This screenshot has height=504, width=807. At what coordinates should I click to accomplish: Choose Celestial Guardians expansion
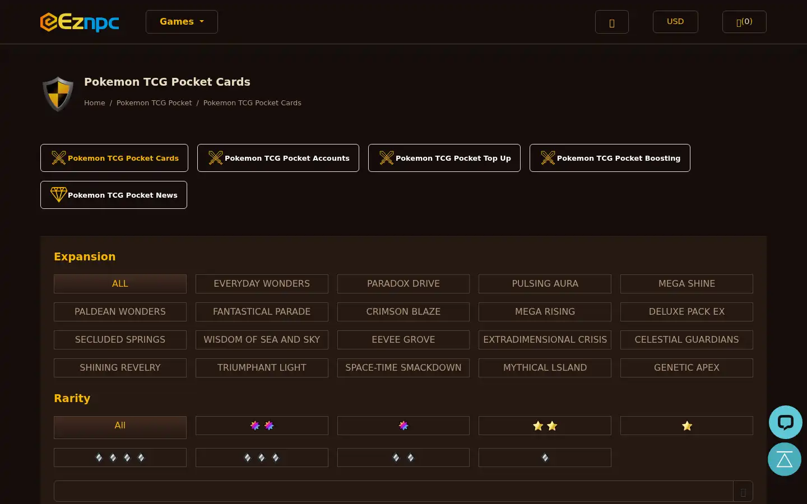click(x=687, y=340)
